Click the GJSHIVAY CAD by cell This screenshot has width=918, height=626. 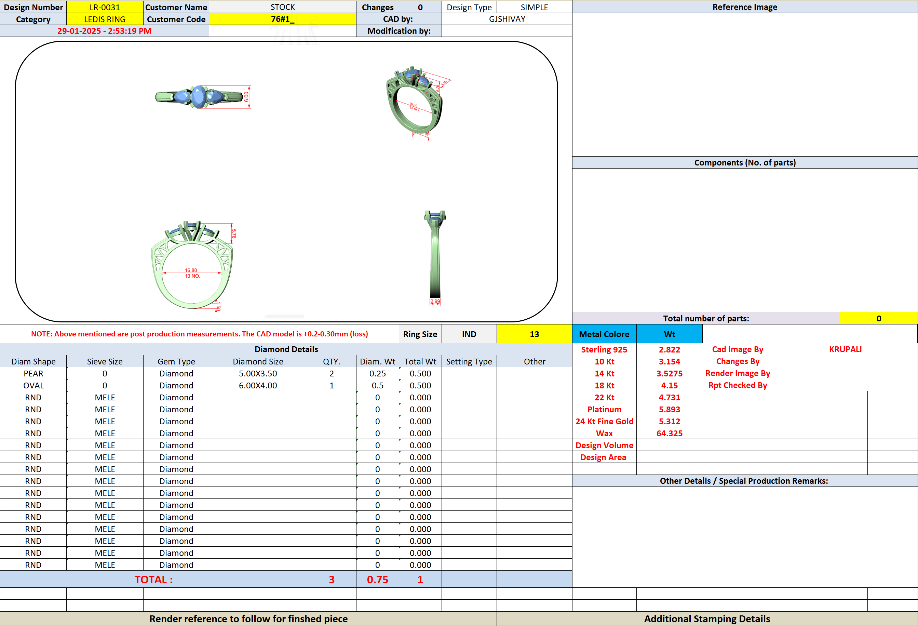coord(507,19)
